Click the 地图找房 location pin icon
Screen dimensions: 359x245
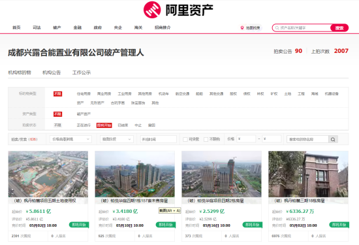click(x=242, y=27)
